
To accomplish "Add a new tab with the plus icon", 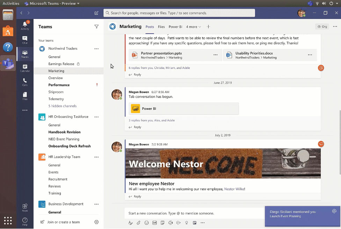I will (x=208, y=27).
